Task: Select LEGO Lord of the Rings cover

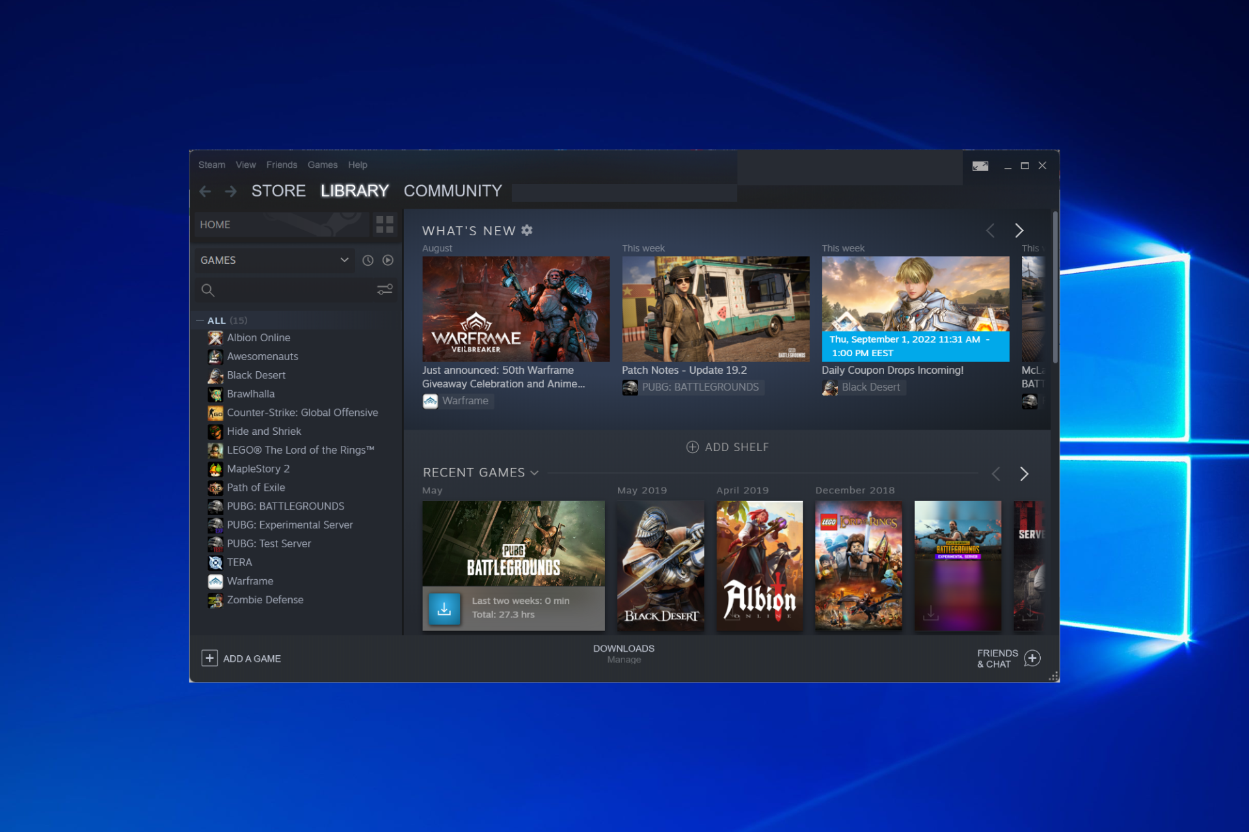Action: pyautogui.click(x=859, y=565)
